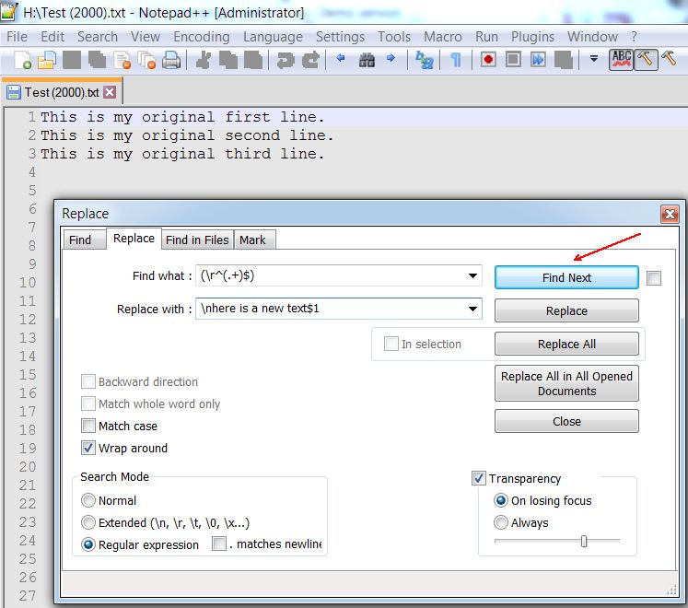The image size is (688, 608).
Task: Click Match whole word only checkbox
Action: (x=88, y=403)
